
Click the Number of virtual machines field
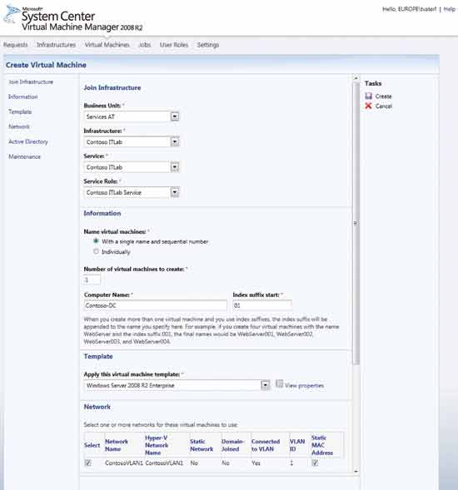(x=92, y=280)
